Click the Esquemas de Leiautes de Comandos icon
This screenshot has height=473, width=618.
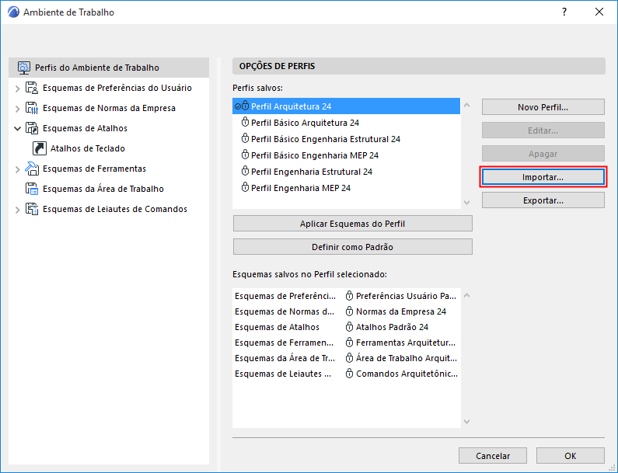(x=32, y=209)
